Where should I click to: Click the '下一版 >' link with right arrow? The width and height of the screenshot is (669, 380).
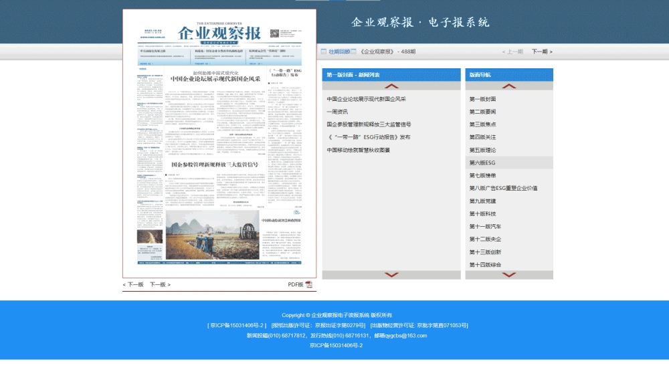[x=160, y=284]
